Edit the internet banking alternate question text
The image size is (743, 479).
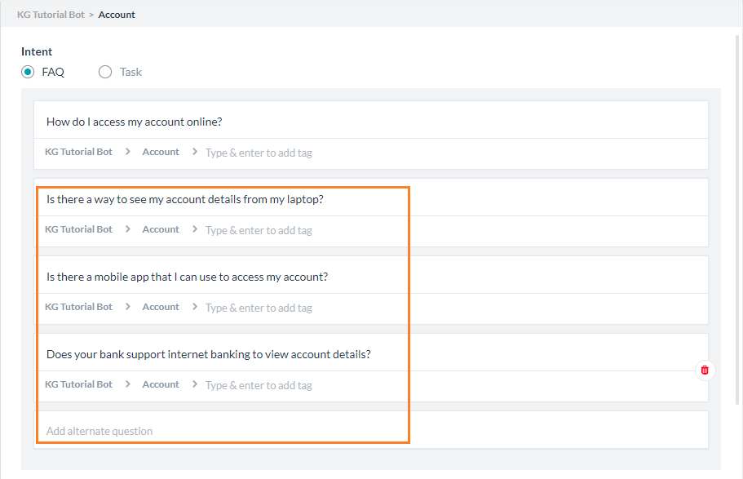click(x=209, y=354)
